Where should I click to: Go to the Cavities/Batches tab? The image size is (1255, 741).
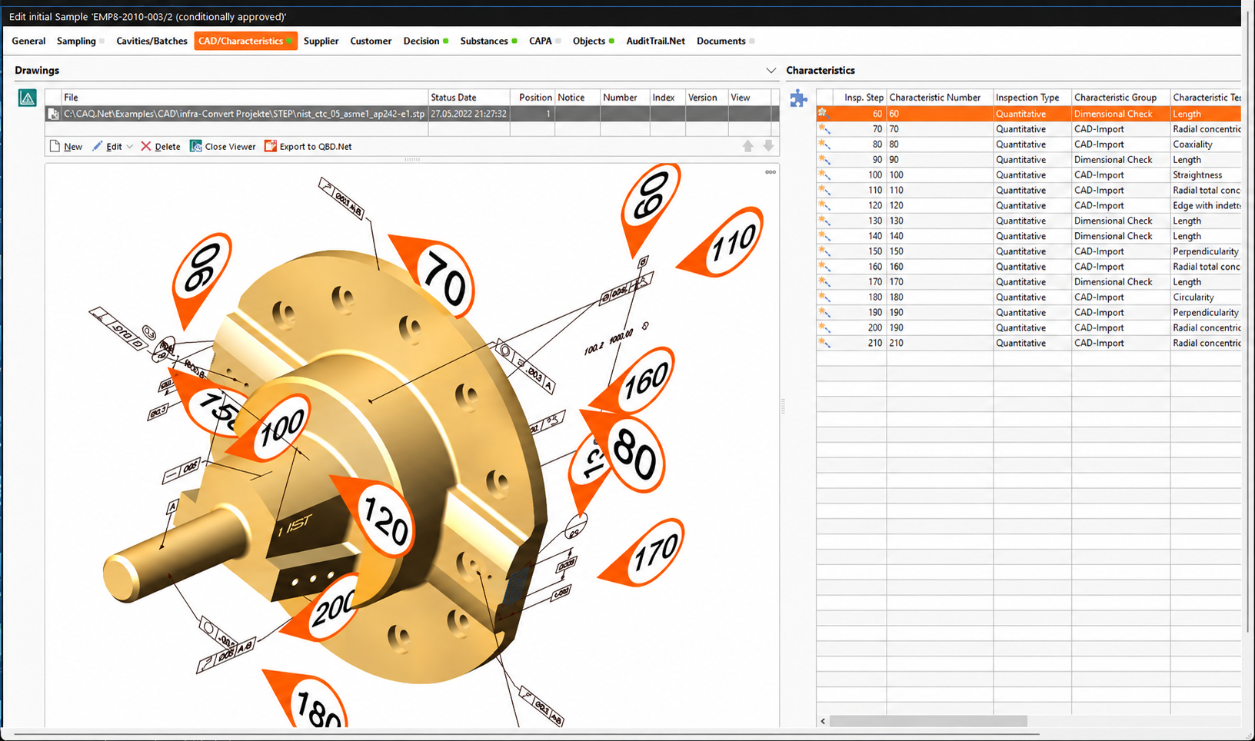pos(151,41)
